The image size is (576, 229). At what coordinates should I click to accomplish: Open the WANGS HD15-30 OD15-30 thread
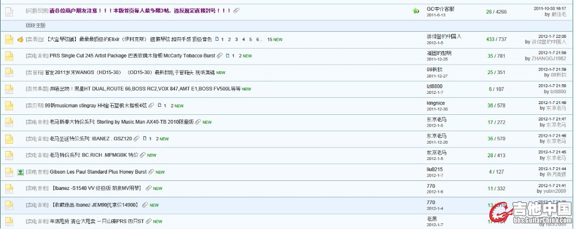click(130, 73)
